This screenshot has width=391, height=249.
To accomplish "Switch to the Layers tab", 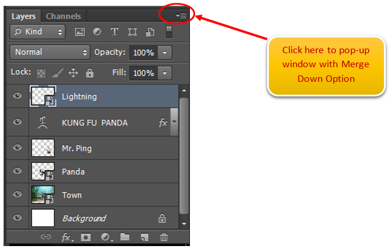I will 24,16.
